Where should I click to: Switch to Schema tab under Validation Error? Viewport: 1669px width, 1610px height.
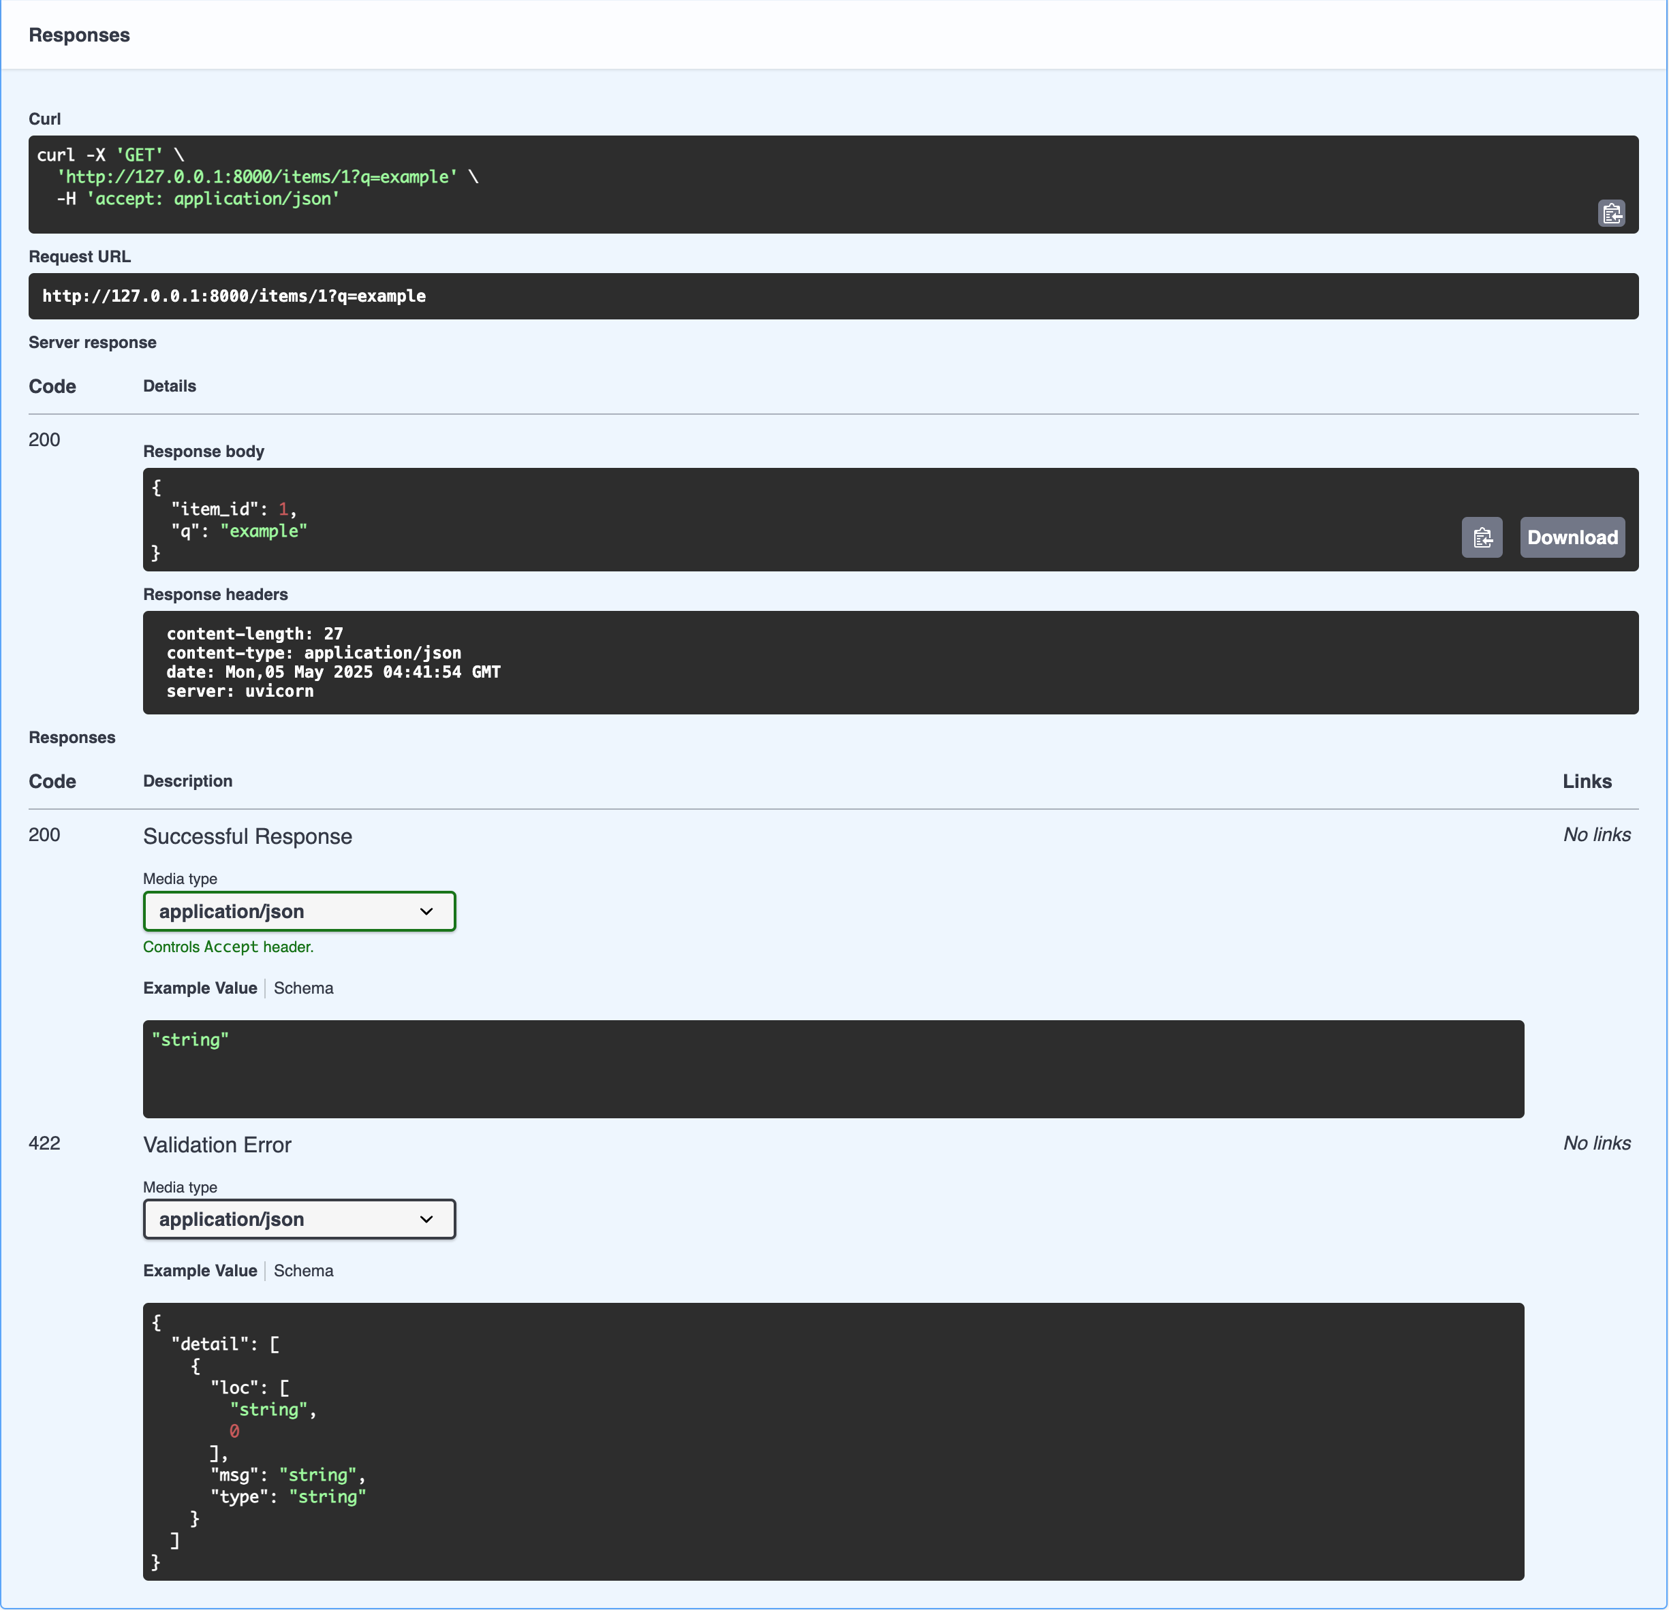pyautogui.click(x=303, y=1270)
